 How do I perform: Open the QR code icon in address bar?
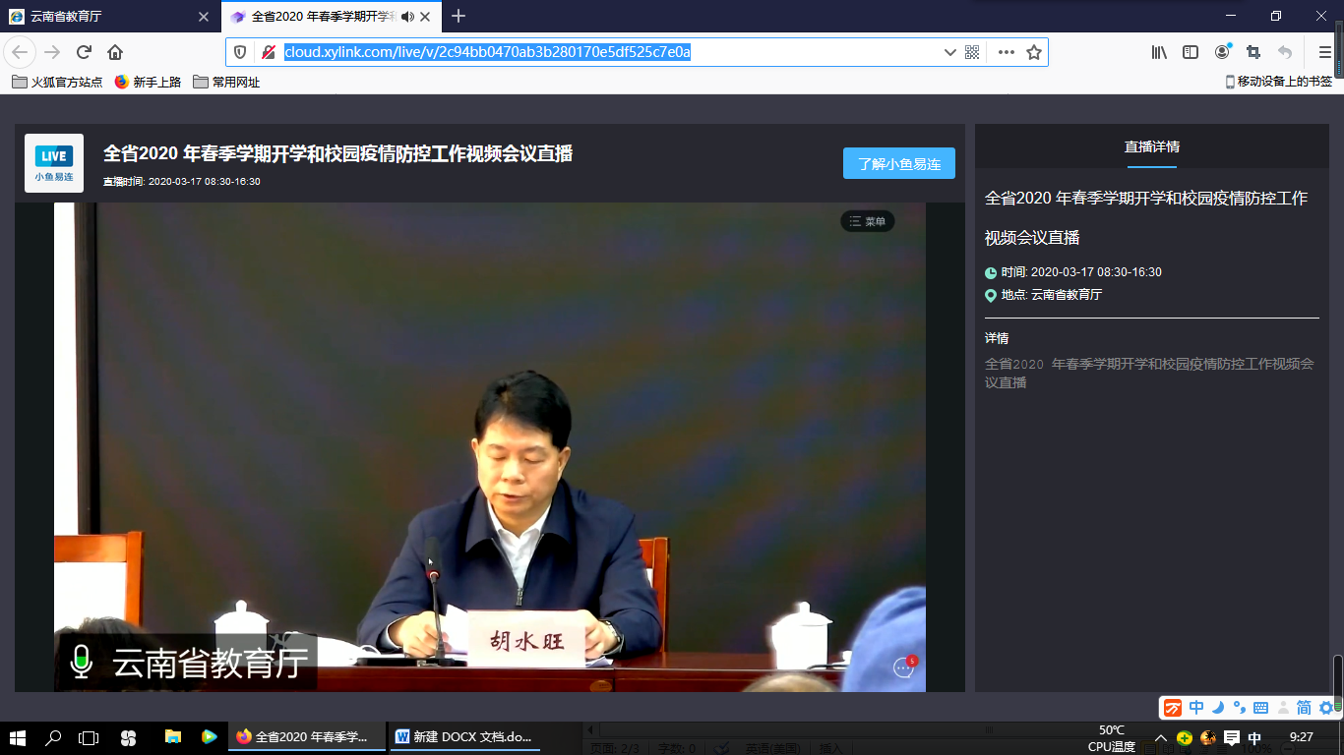coord(972,52)
